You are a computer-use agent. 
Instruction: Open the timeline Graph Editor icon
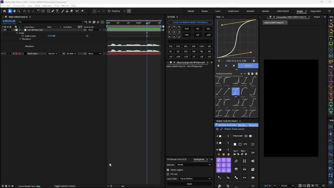103,22
